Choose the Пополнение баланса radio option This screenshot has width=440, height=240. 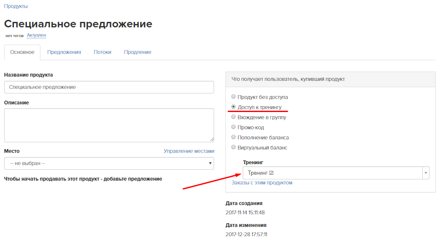(x=233, y=137)
